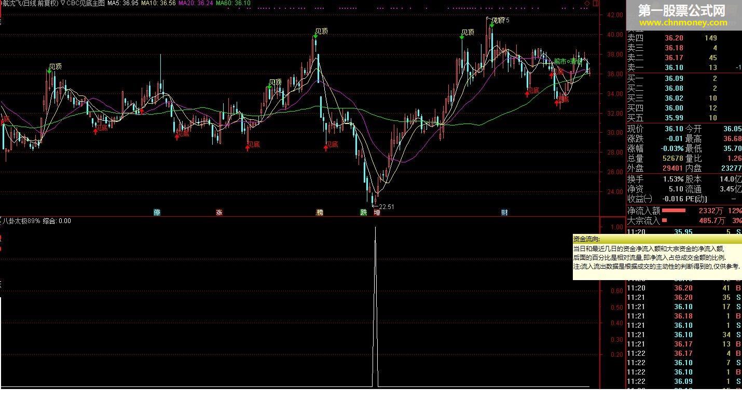Click the 净流入额 red bar
The image size is (742, 402).
674,211
